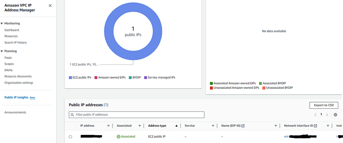Toggle Amazon-owned EIPs legend swatch

(x=96, y=78)
